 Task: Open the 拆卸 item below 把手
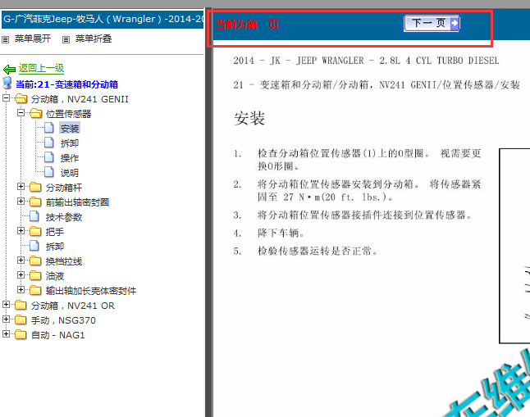[x=55, y=247]
